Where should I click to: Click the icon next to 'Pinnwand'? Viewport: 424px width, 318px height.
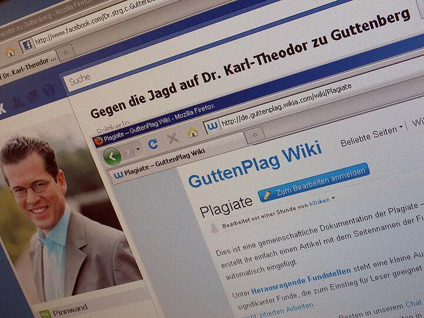(x=45, y=314)
